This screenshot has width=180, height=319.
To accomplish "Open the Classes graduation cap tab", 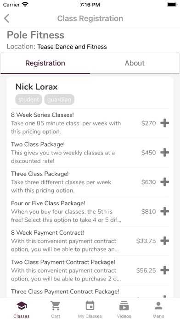I will tap(22, 309).
